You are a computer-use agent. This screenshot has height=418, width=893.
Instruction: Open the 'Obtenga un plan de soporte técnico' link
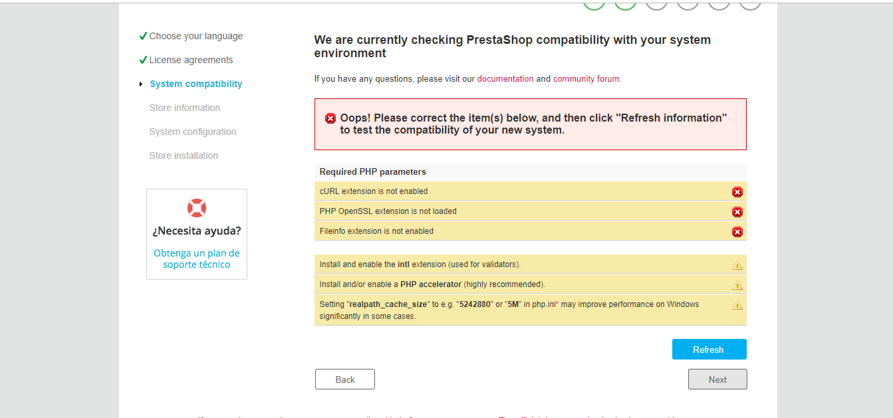197,259
